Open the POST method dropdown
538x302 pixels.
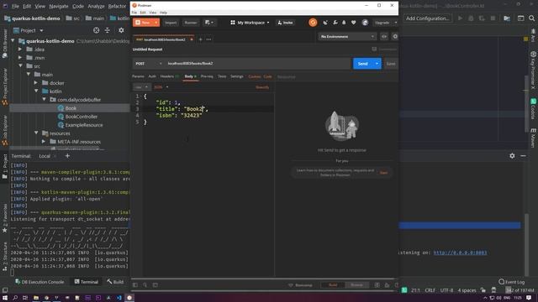click(x=148, y=64)
